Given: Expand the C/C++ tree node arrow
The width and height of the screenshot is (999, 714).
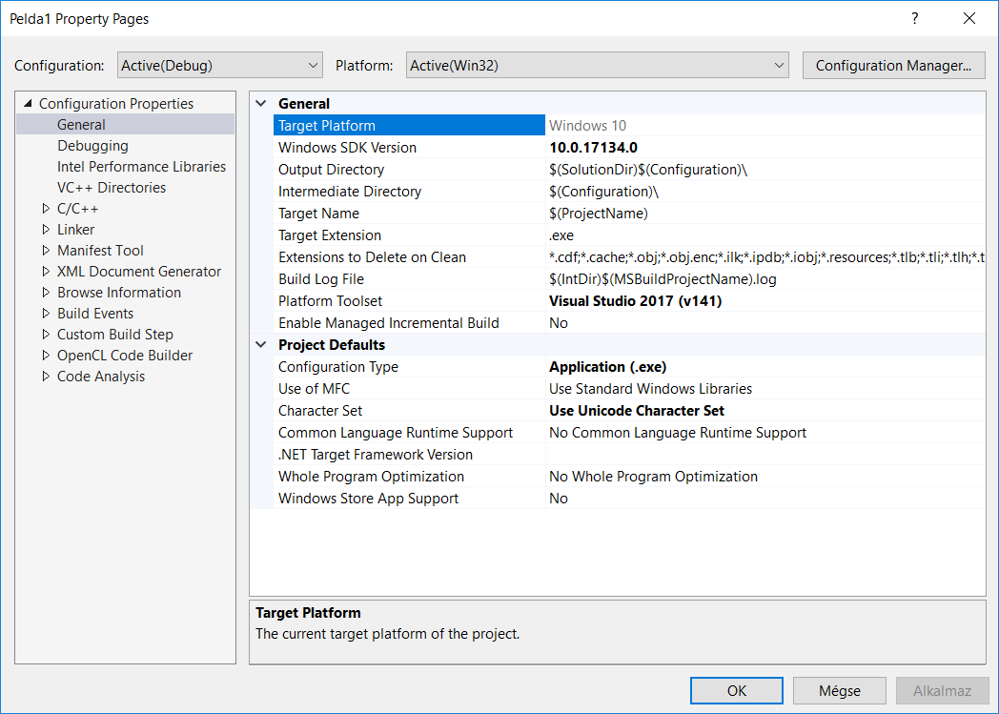Looking at the screenshot, I should 46,209.
